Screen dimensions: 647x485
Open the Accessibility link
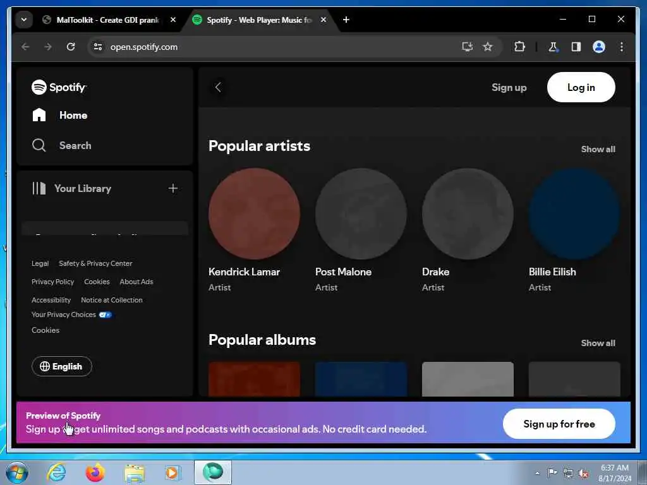coord(51,300)
